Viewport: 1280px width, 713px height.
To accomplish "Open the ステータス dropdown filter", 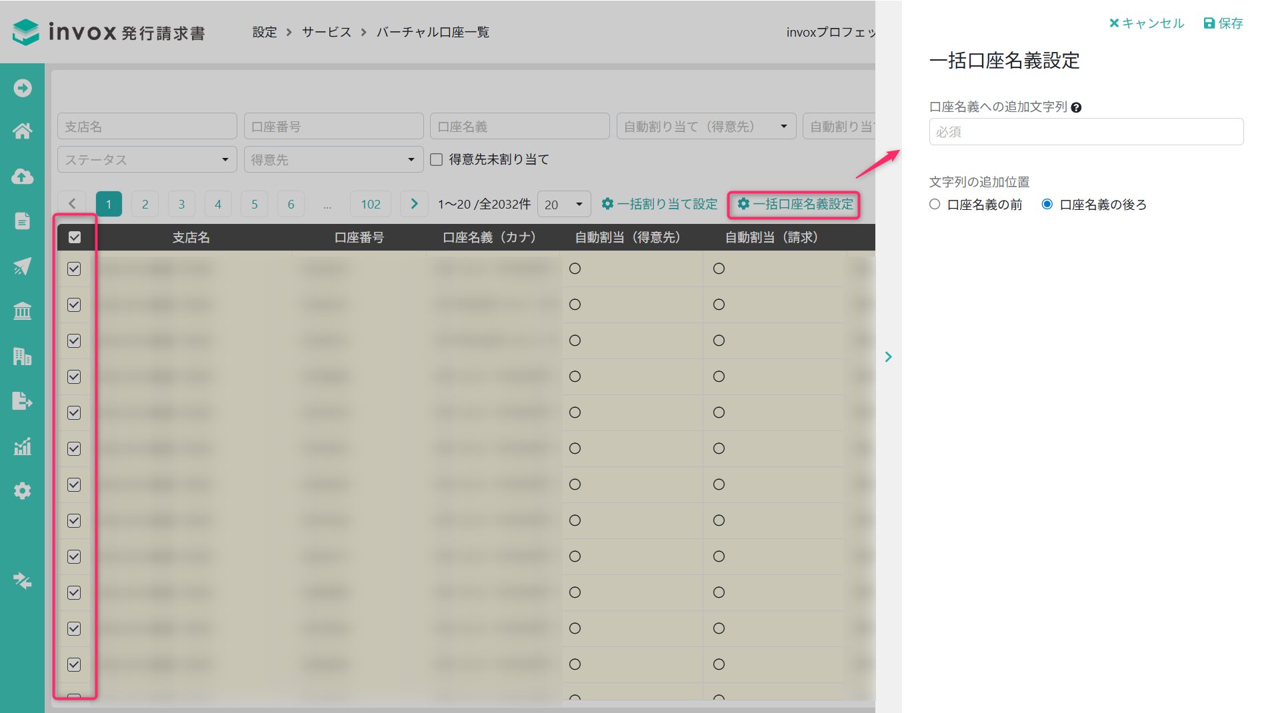I will (x=147, y=160).
